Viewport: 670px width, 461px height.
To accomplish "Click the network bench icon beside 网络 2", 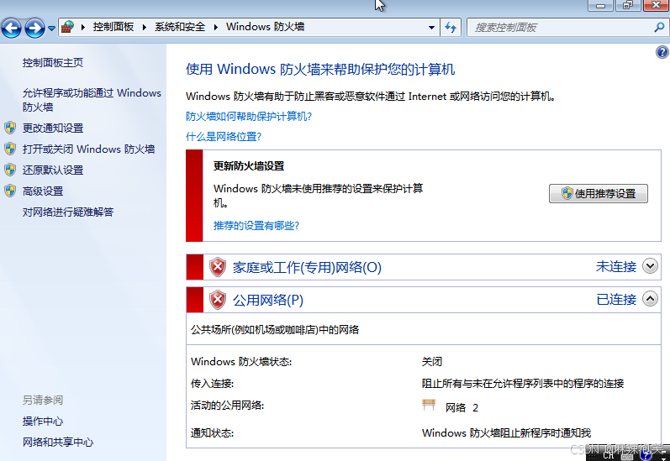I will click(x=429, y=405).
